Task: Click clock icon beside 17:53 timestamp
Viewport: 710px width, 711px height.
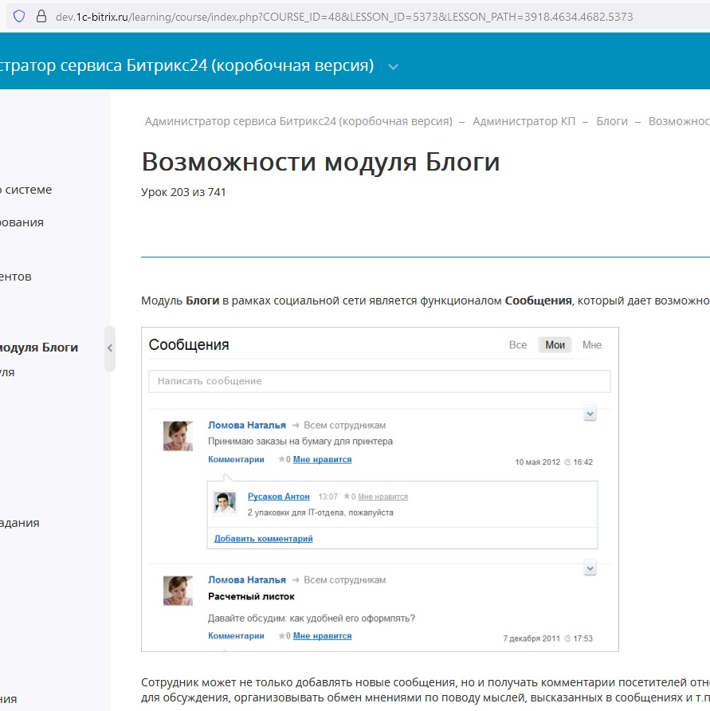Action: pyautogui.click(x=567, y=638)
